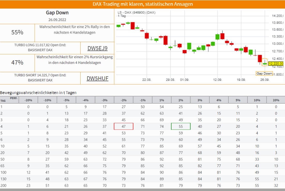Click row label 100 in TAG column
This screenshot has width=285, height=191.
(x=3, y=172)
